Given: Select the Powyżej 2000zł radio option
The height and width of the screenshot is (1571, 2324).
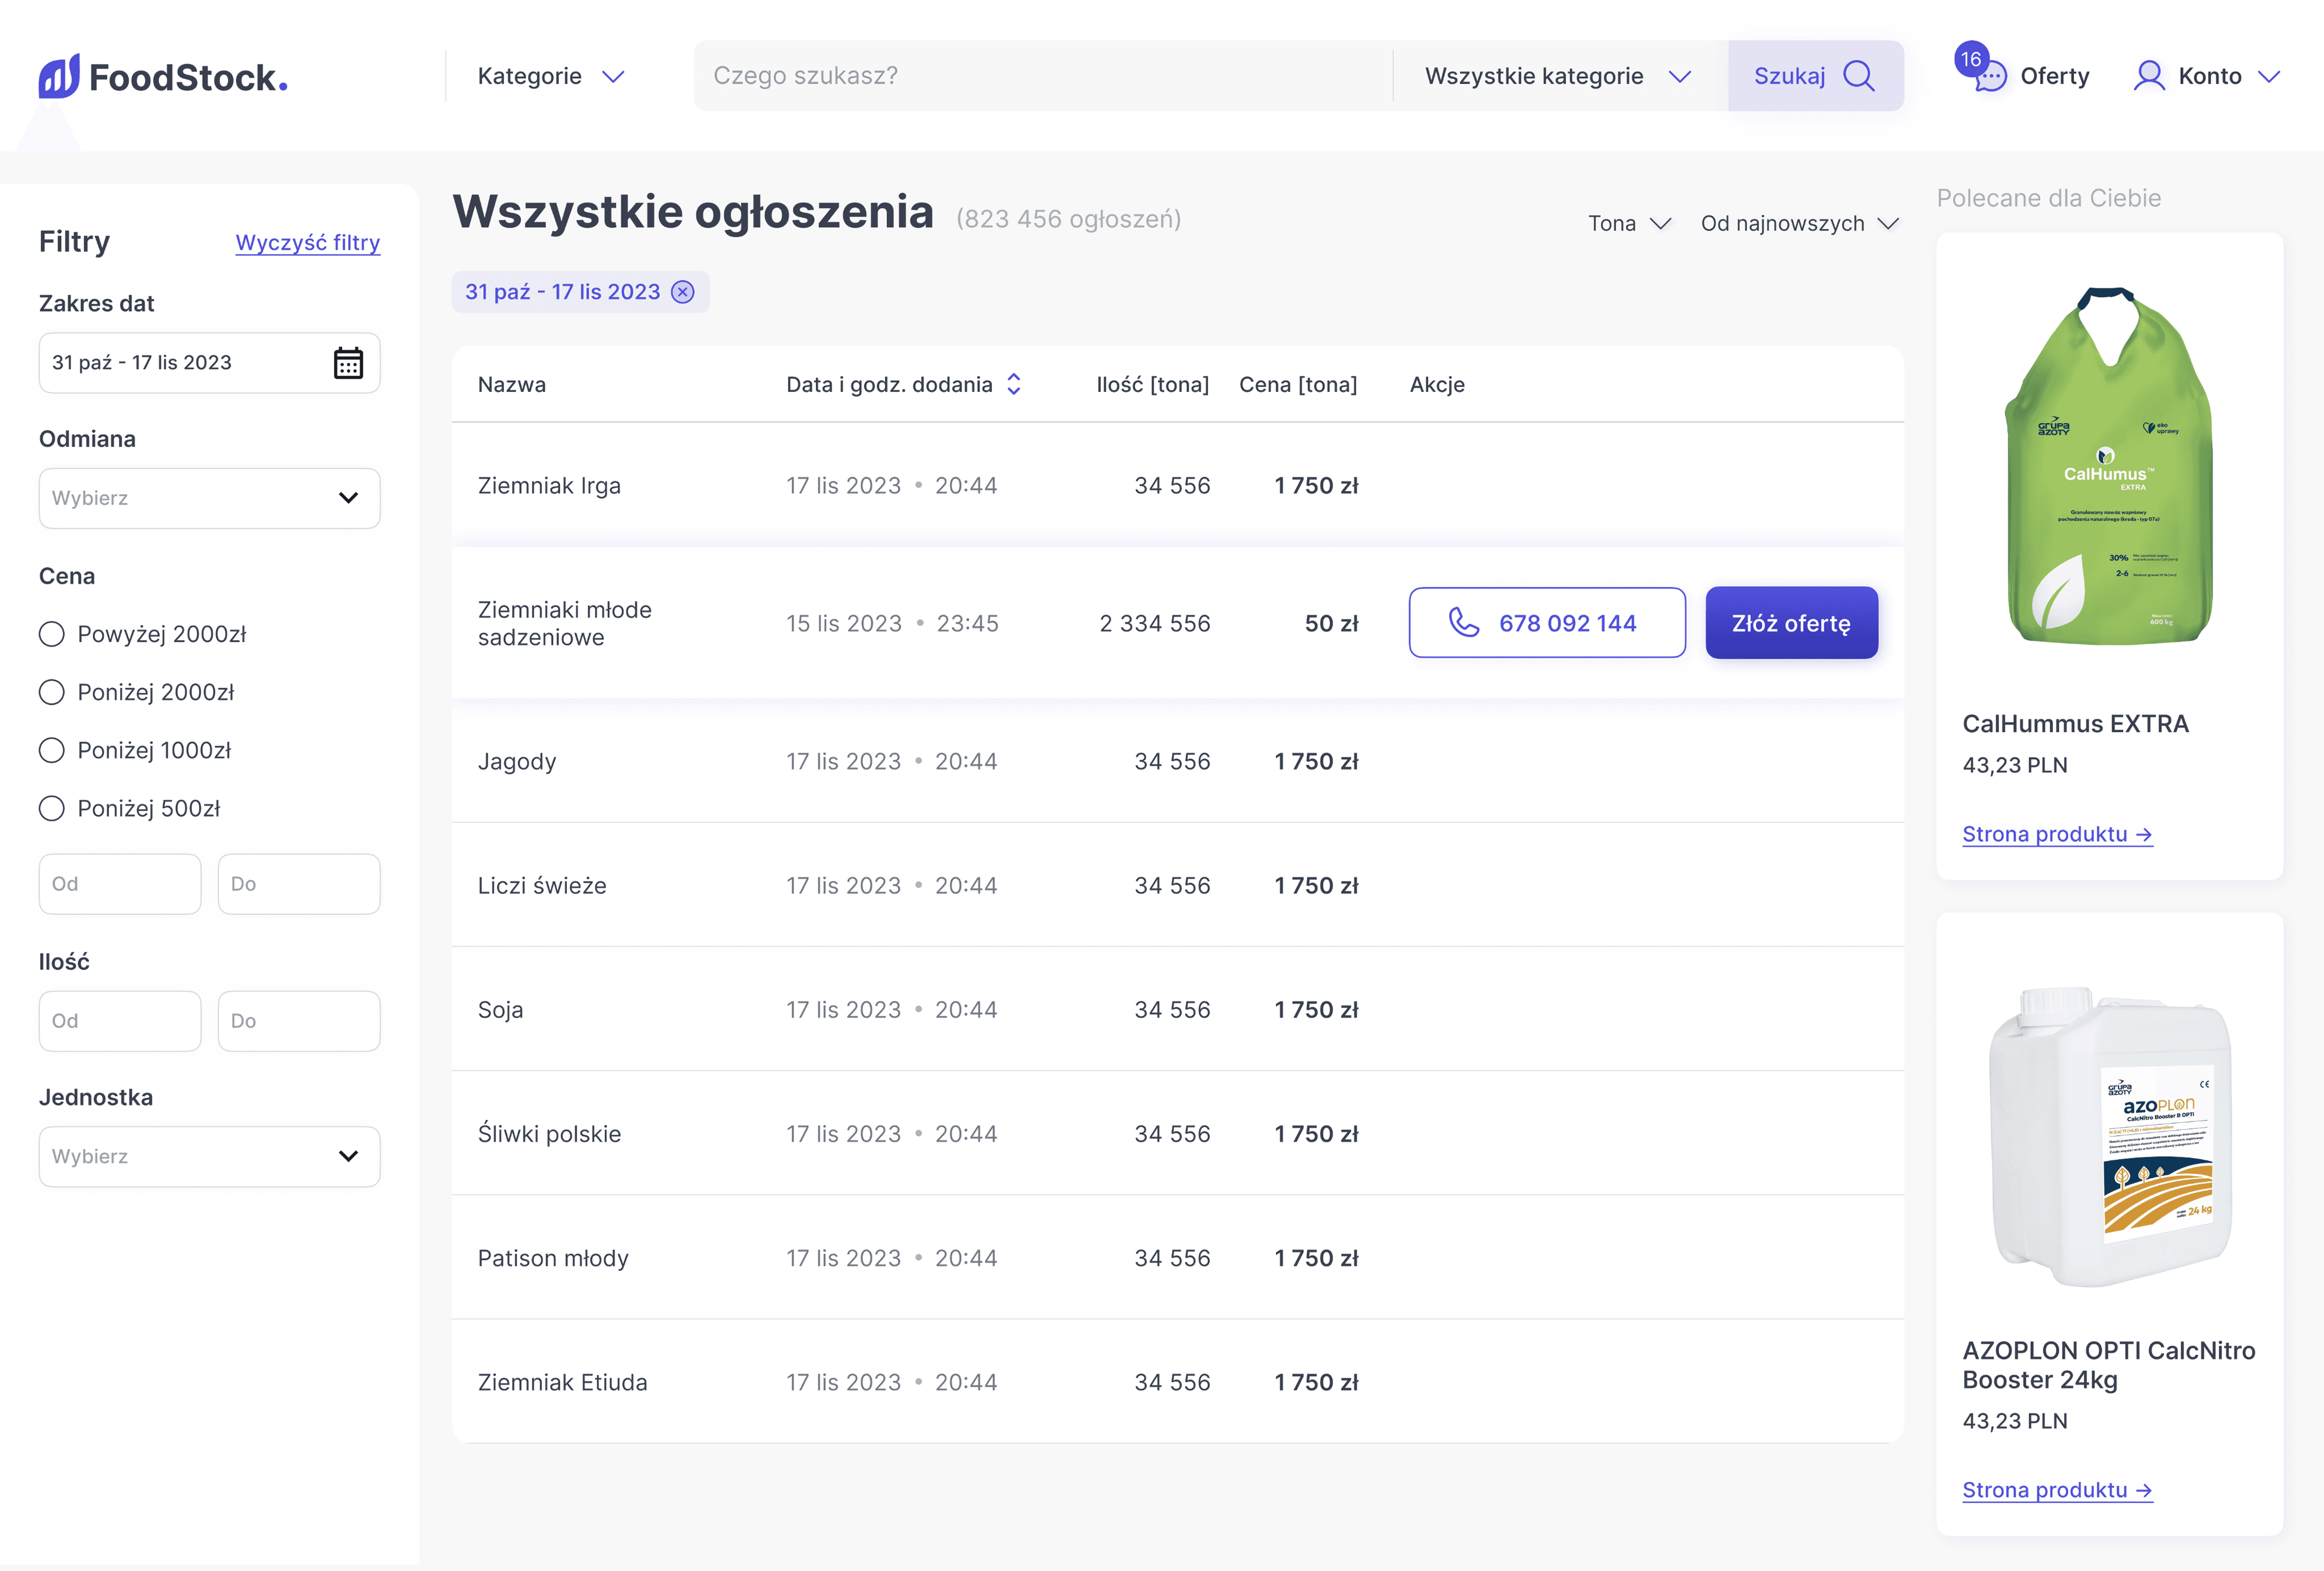Looking at the screenshot, I should (52, 635).
